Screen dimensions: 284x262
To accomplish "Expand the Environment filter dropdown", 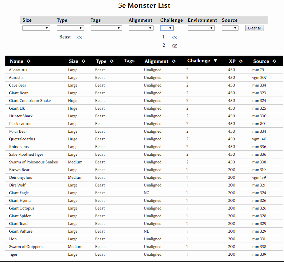I will [x=201, y=28].
